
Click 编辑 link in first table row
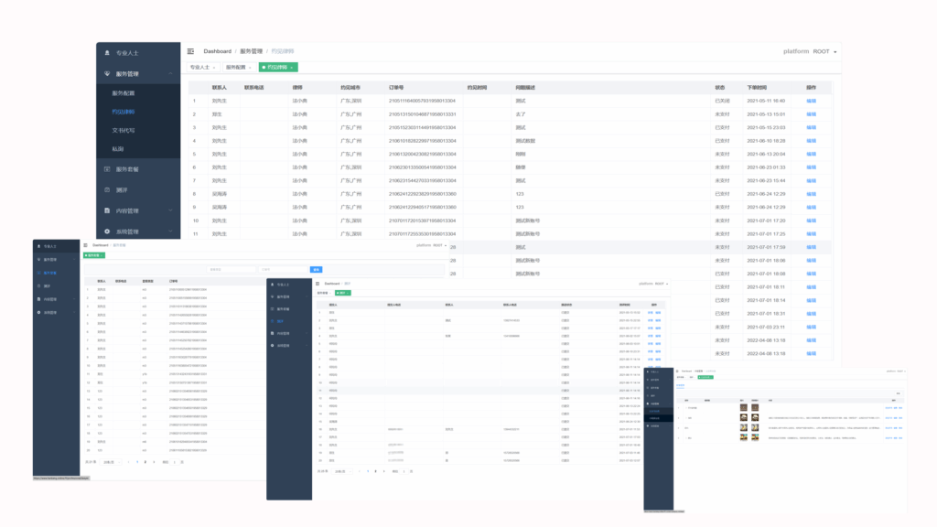click(811, 101)
